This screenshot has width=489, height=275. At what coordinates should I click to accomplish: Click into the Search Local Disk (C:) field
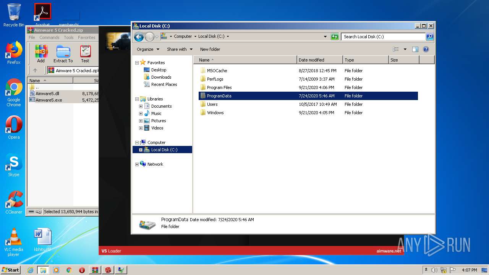click(x=383, y=37)
